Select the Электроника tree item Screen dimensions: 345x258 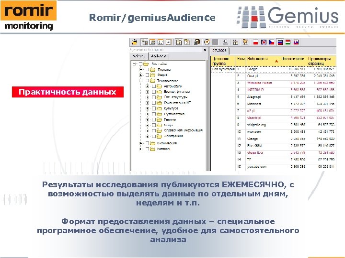(x=173, y=136)
